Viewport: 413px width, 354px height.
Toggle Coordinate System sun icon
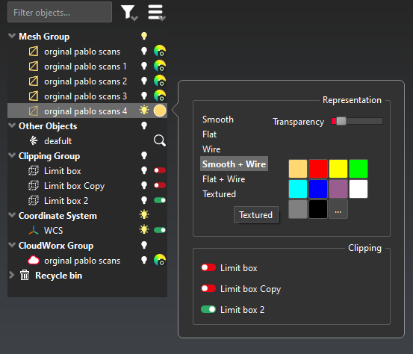144,214
